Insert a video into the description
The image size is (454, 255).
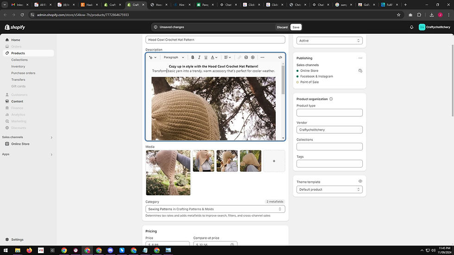tap(253, 57)
